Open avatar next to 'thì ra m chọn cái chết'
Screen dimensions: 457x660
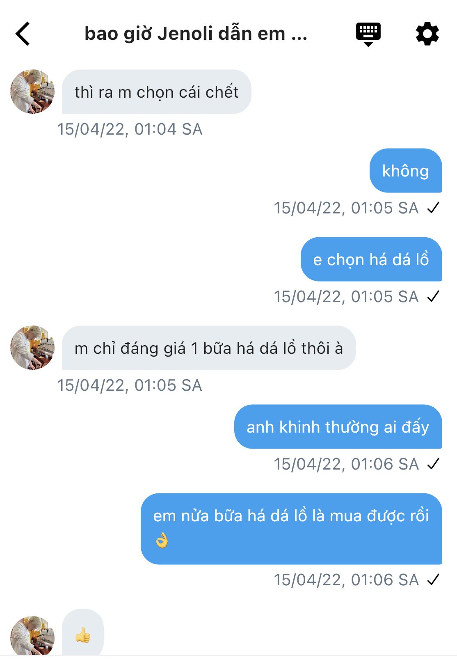pyautogui.click(x=32, y=92)
